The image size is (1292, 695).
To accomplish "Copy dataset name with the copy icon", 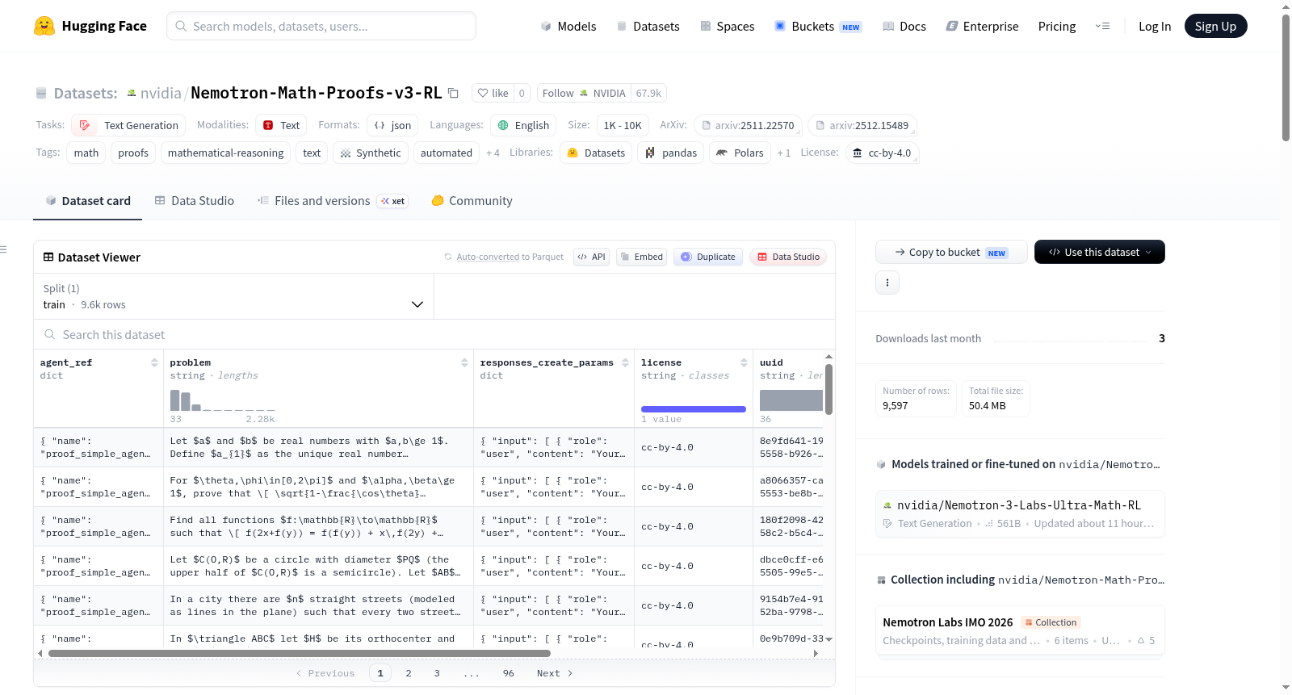I will (453, 93).
